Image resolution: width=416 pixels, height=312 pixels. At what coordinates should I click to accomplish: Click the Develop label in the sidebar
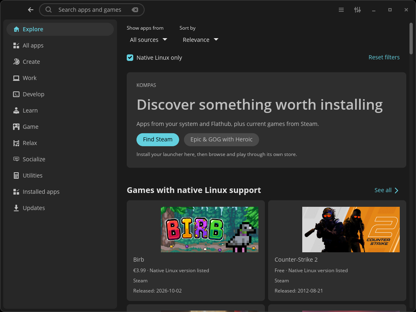coord(33,94)
